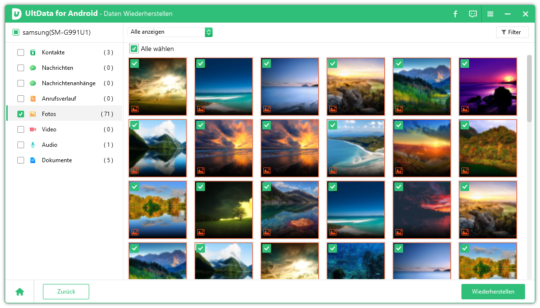The image size is (540, 308).
Task: Deselect the glowing tree photo's checkmark
Action: pyautogui.click(x=200, y=187)
